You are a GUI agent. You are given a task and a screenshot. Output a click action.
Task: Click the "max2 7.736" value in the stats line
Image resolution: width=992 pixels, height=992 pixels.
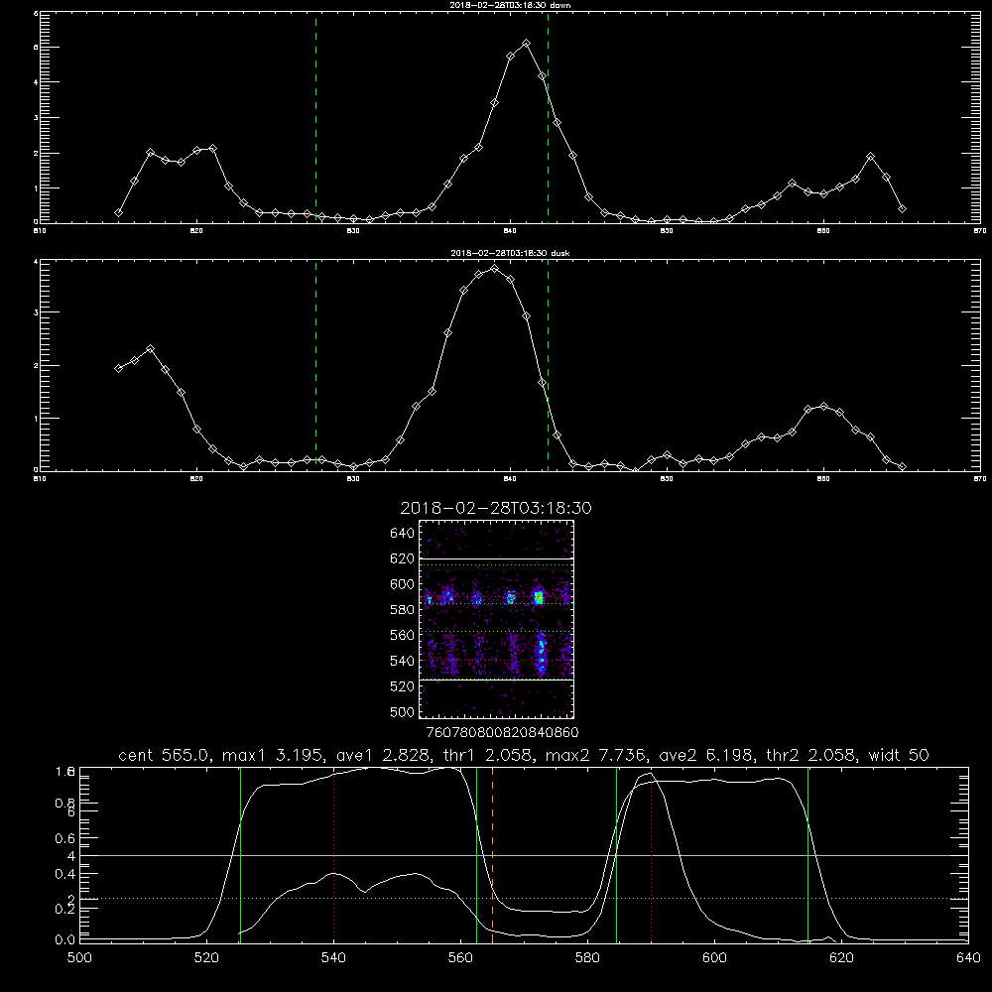coord(594,755)
